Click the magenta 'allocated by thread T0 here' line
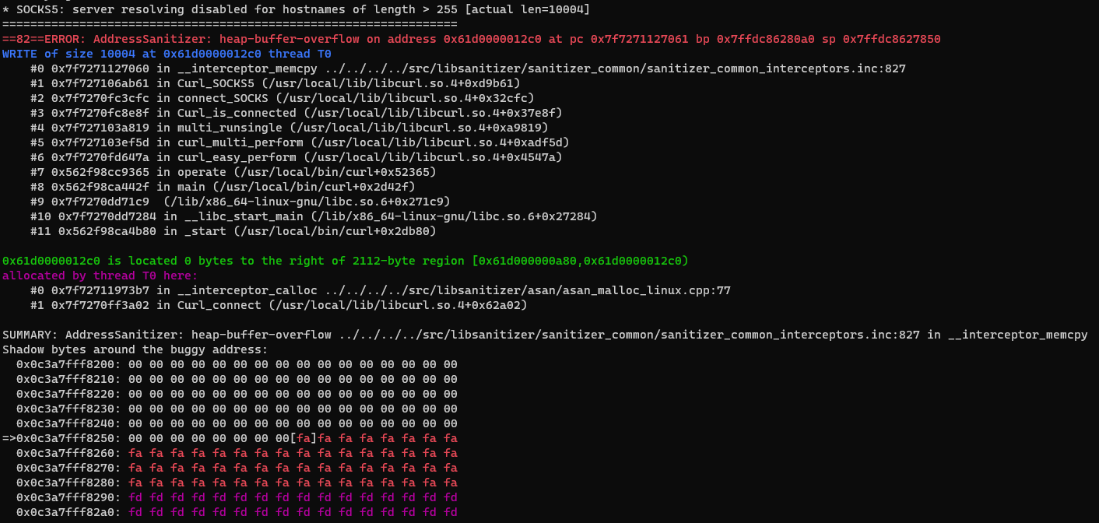Image resolution: width=1099 pixels, height=523 pixels. [100, 276]
